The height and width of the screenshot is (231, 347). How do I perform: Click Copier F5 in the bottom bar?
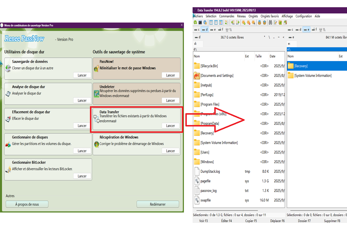251,221
